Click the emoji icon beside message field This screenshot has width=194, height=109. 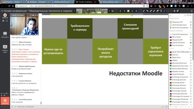point(15,107)
